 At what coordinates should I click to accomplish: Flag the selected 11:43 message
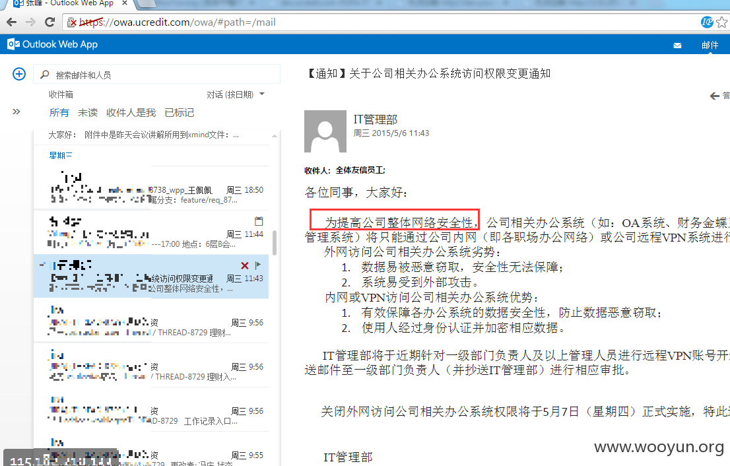click(258, 265)
